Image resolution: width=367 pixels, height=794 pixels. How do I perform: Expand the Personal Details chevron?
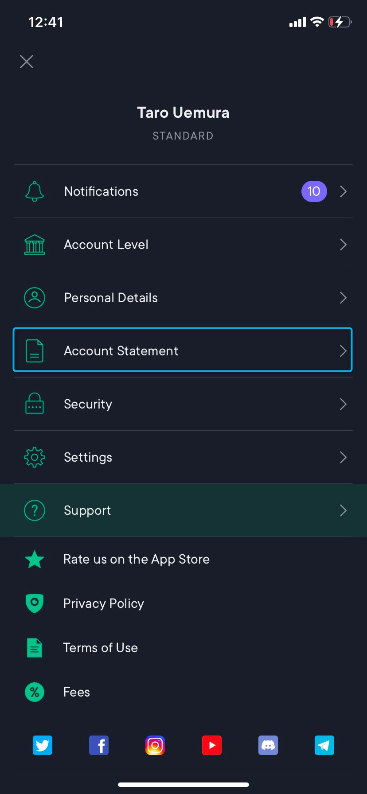343,298
